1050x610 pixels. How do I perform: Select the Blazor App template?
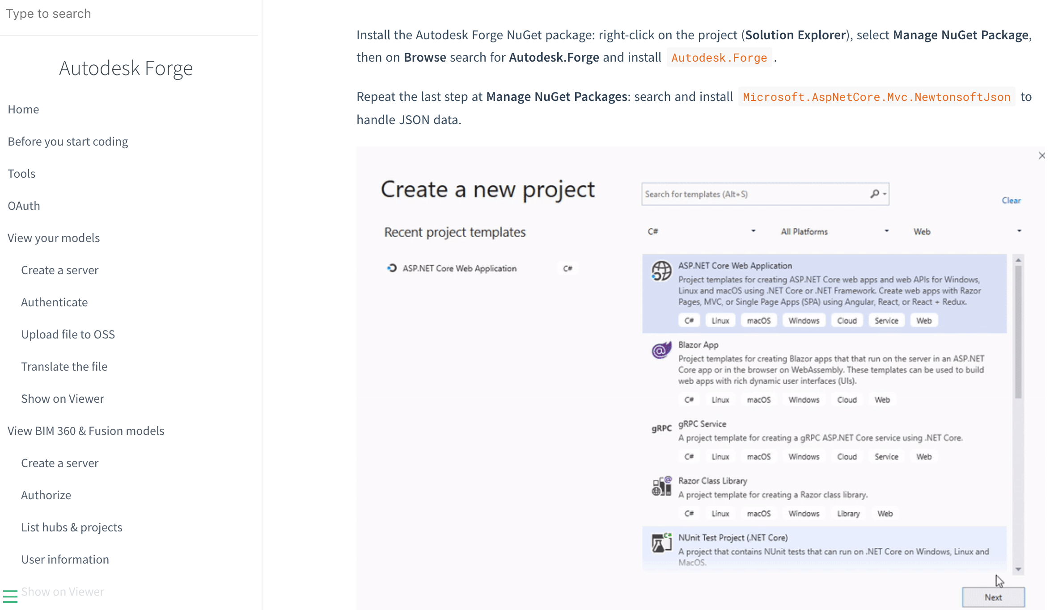point(824,372)
